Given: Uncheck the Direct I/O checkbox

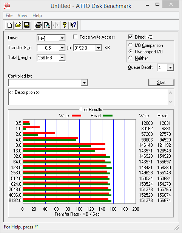Looking at the screenshot, I should pos(130,37).
